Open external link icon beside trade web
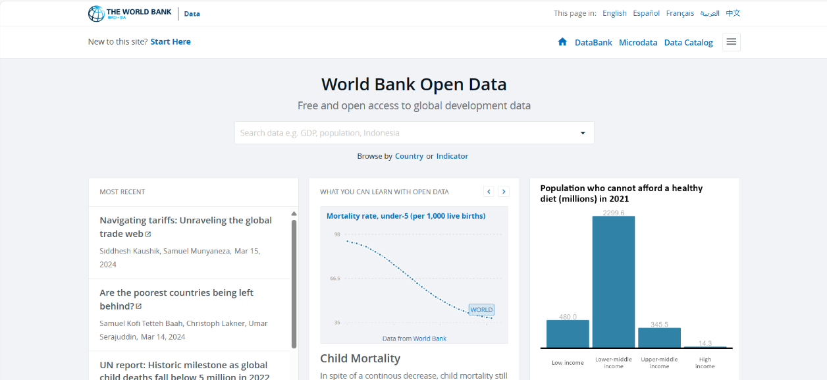Screen dimensions: 827x380 (x=148, y=234)
